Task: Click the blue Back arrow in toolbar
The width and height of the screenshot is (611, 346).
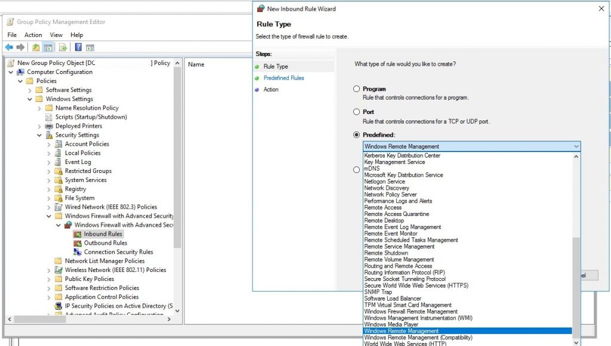Action: pyautogui.click(x=8, y=48)
